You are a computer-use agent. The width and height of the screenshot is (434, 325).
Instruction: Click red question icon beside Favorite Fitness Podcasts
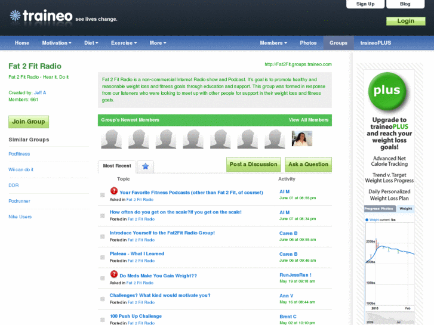coord(114,191)
